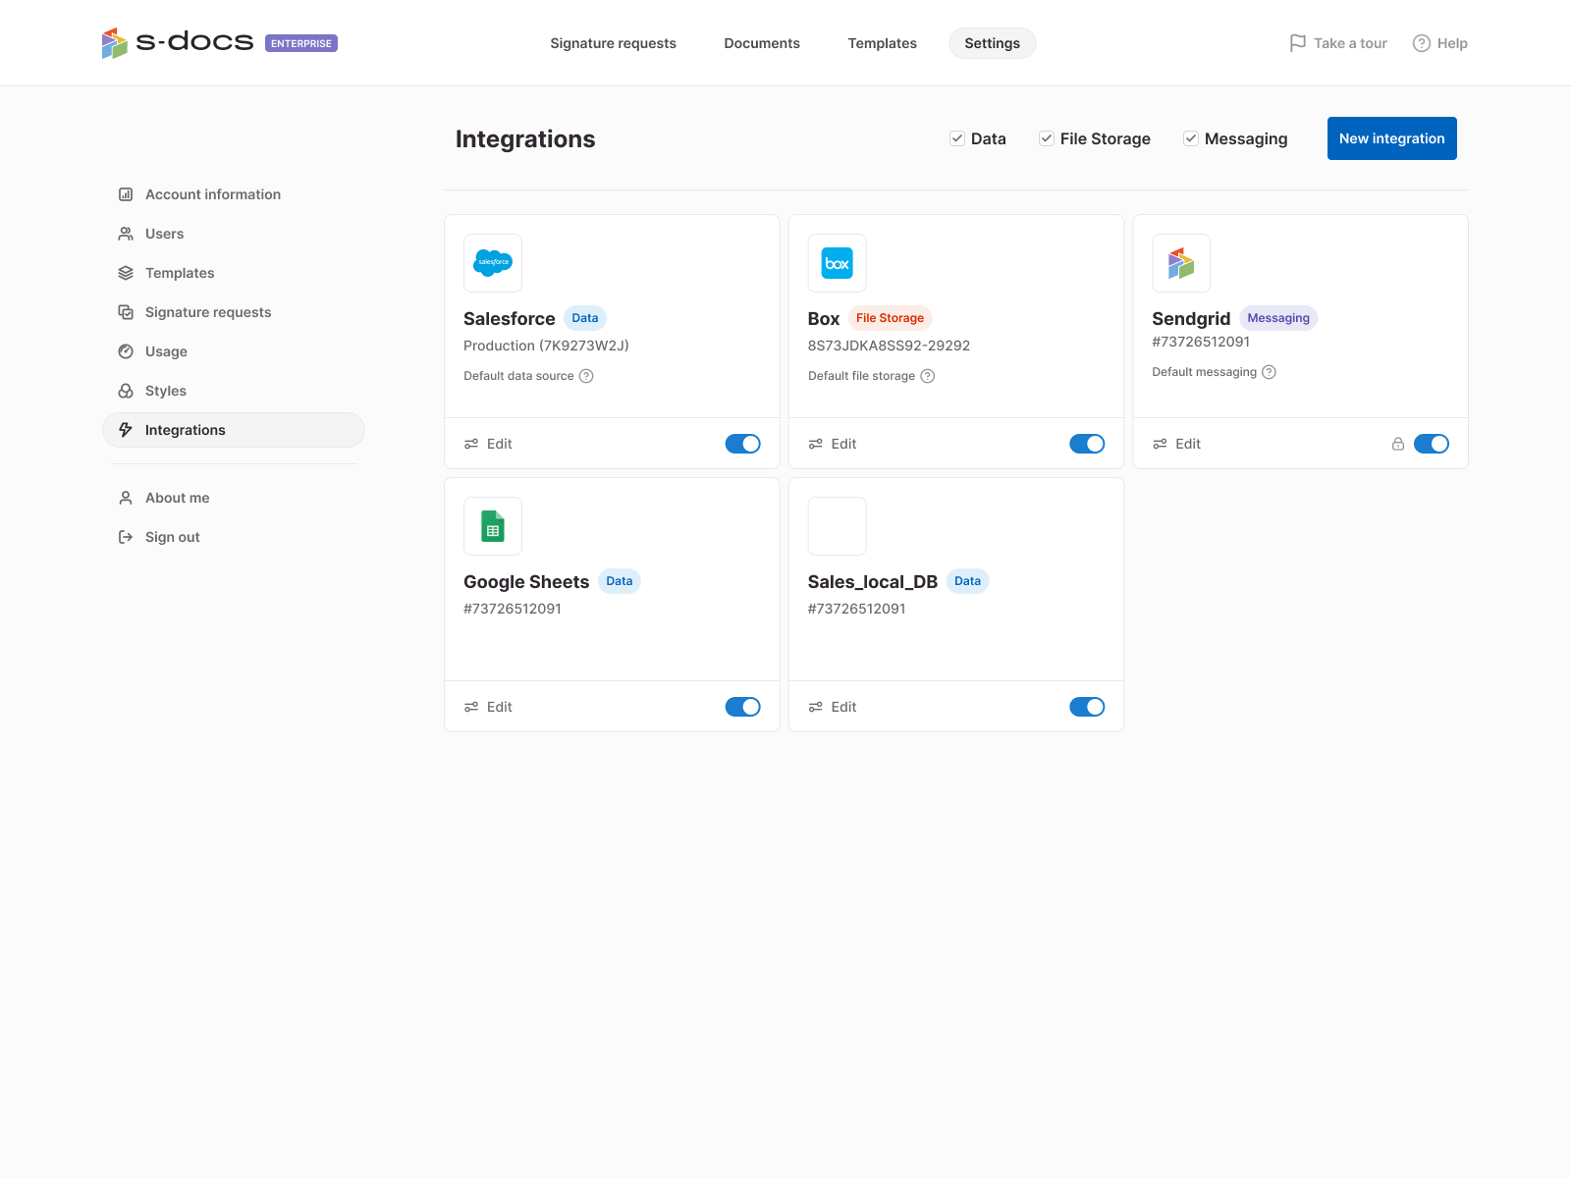
Task: Click the Box logo icon
Action: pyautogui.click(x=838, y=263)
